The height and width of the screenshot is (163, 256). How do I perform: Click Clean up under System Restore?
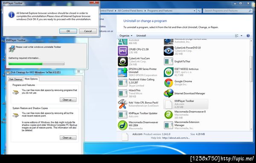(68, 138)
